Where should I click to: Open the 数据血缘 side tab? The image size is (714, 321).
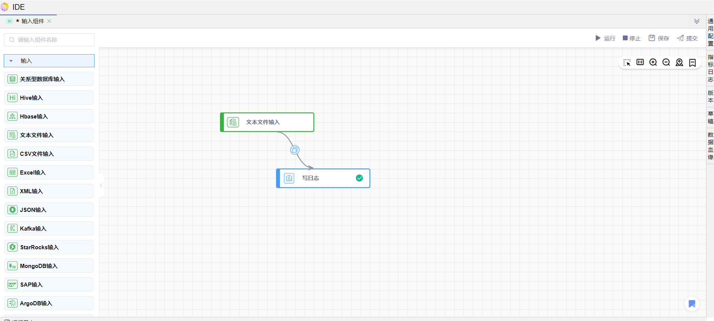tap(711, 146)
